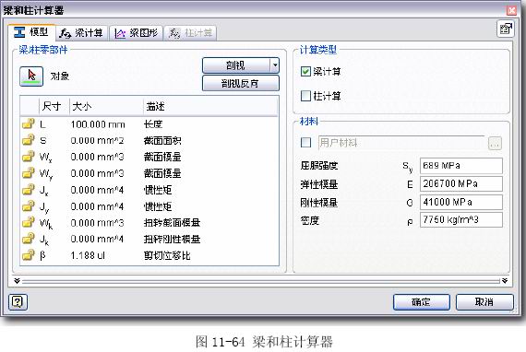
Task: Edit the 刚性模量 field 41000 MPa
Action: click(x=461, y=203)
